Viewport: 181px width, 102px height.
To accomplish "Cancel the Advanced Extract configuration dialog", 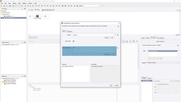I will click(117, 86).
